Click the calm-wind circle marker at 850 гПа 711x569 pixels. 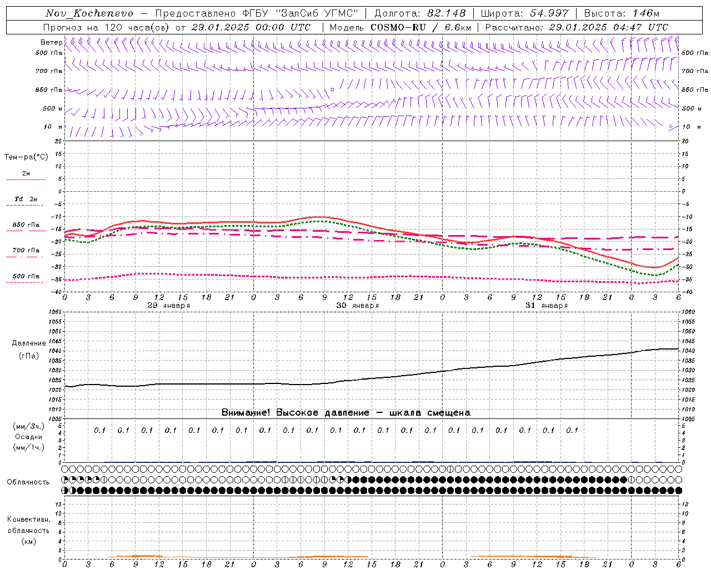pyautogui.click(x=332, y=89)
